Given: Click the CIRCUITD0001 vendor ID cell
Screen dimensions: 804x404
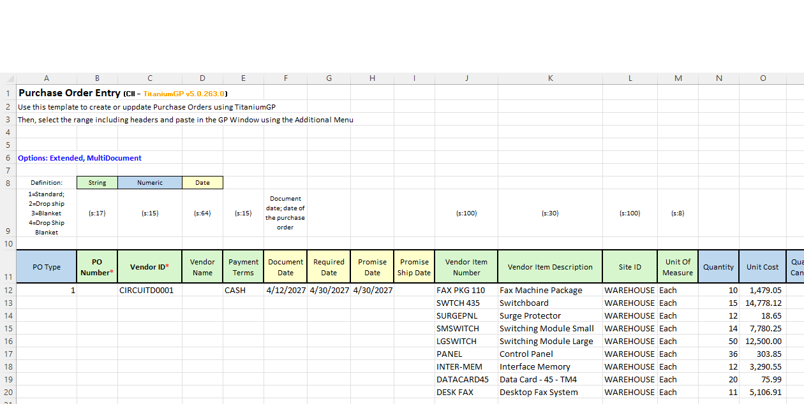Looking at the screenshot, I should point(150,290).
